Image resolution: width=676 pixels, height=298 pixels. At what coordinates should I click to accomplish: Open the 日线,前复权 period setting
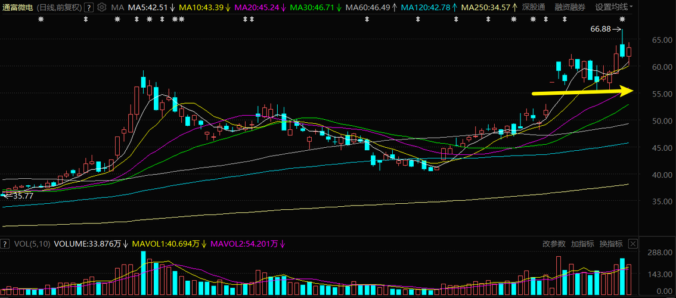[x=58, y=7]
